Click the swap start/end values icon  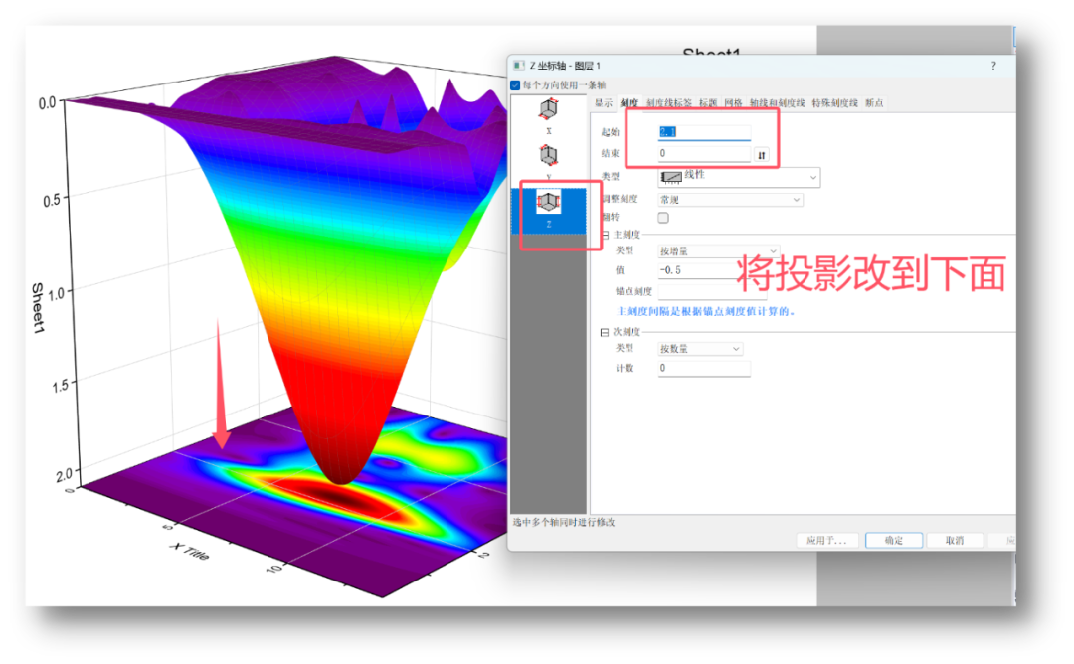click(x=762, y=155)
